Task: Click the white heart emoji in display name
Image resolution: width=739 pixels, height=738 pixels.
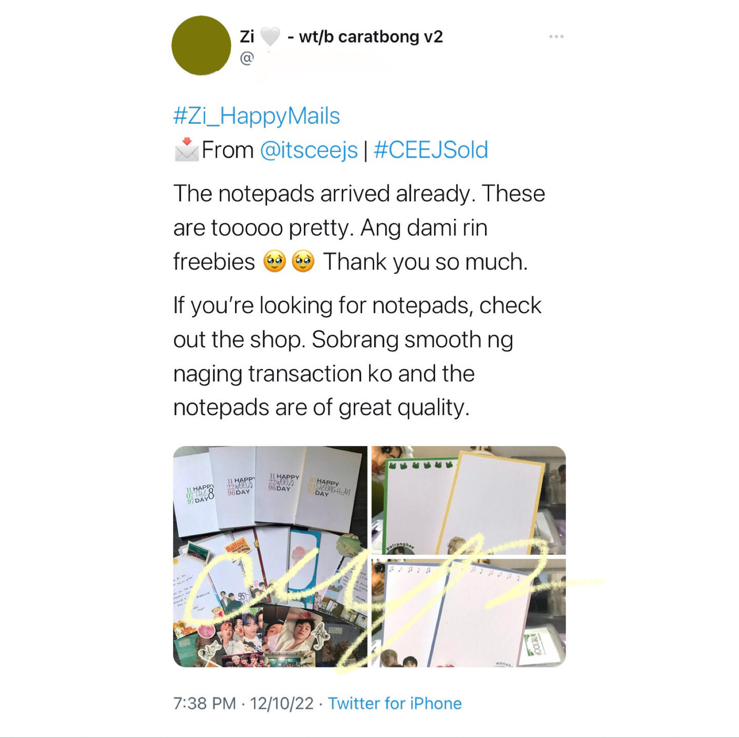Action: point(270,37)
